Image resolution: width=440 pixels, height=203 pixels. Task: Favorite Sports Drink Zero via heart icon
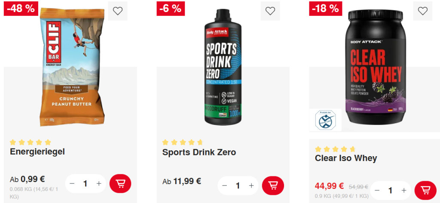point(270,11)
